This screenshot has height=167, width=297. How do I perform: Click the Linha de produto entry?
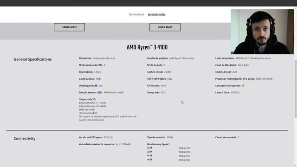(x=243, y=58)
